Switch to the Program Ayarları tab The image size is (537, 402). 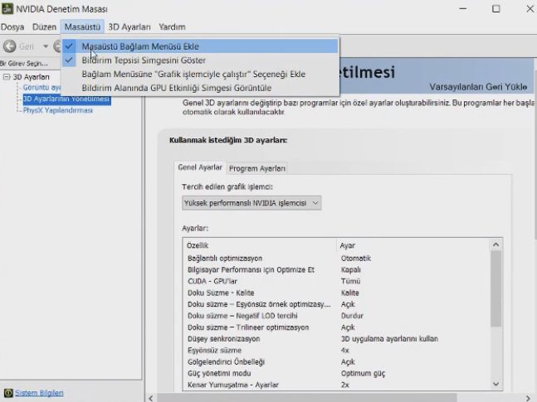pos(256,168)
